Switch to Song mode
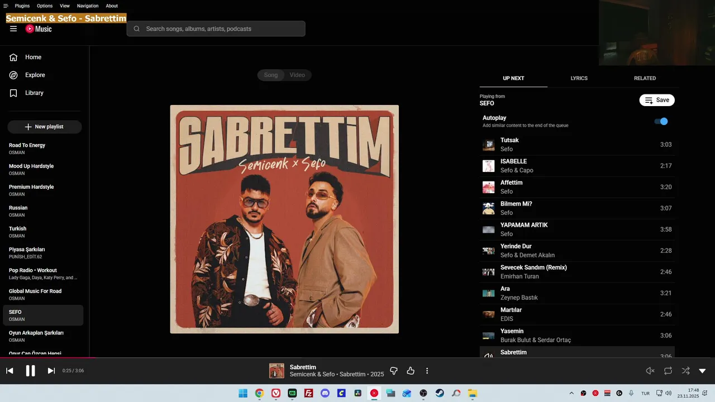This screenshot has width=715, height=402. coord(271,75)
